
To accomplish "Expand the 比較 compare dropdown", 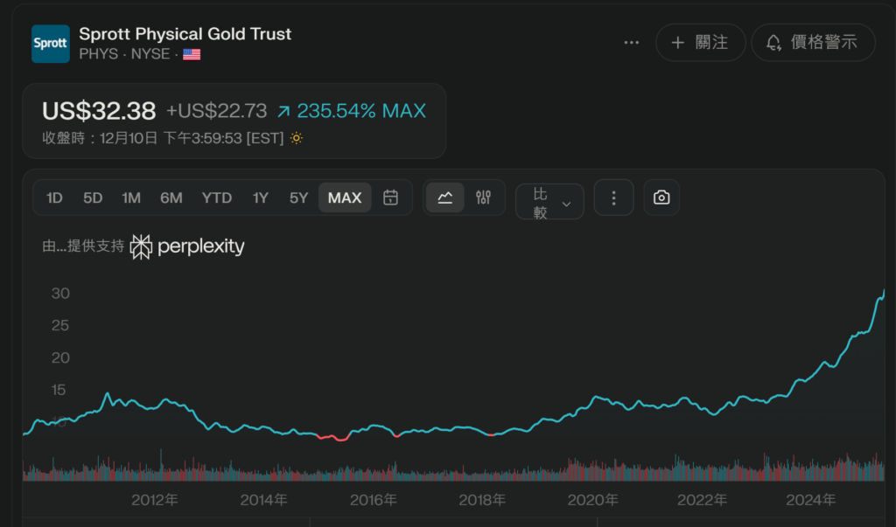I will [549, 203].
